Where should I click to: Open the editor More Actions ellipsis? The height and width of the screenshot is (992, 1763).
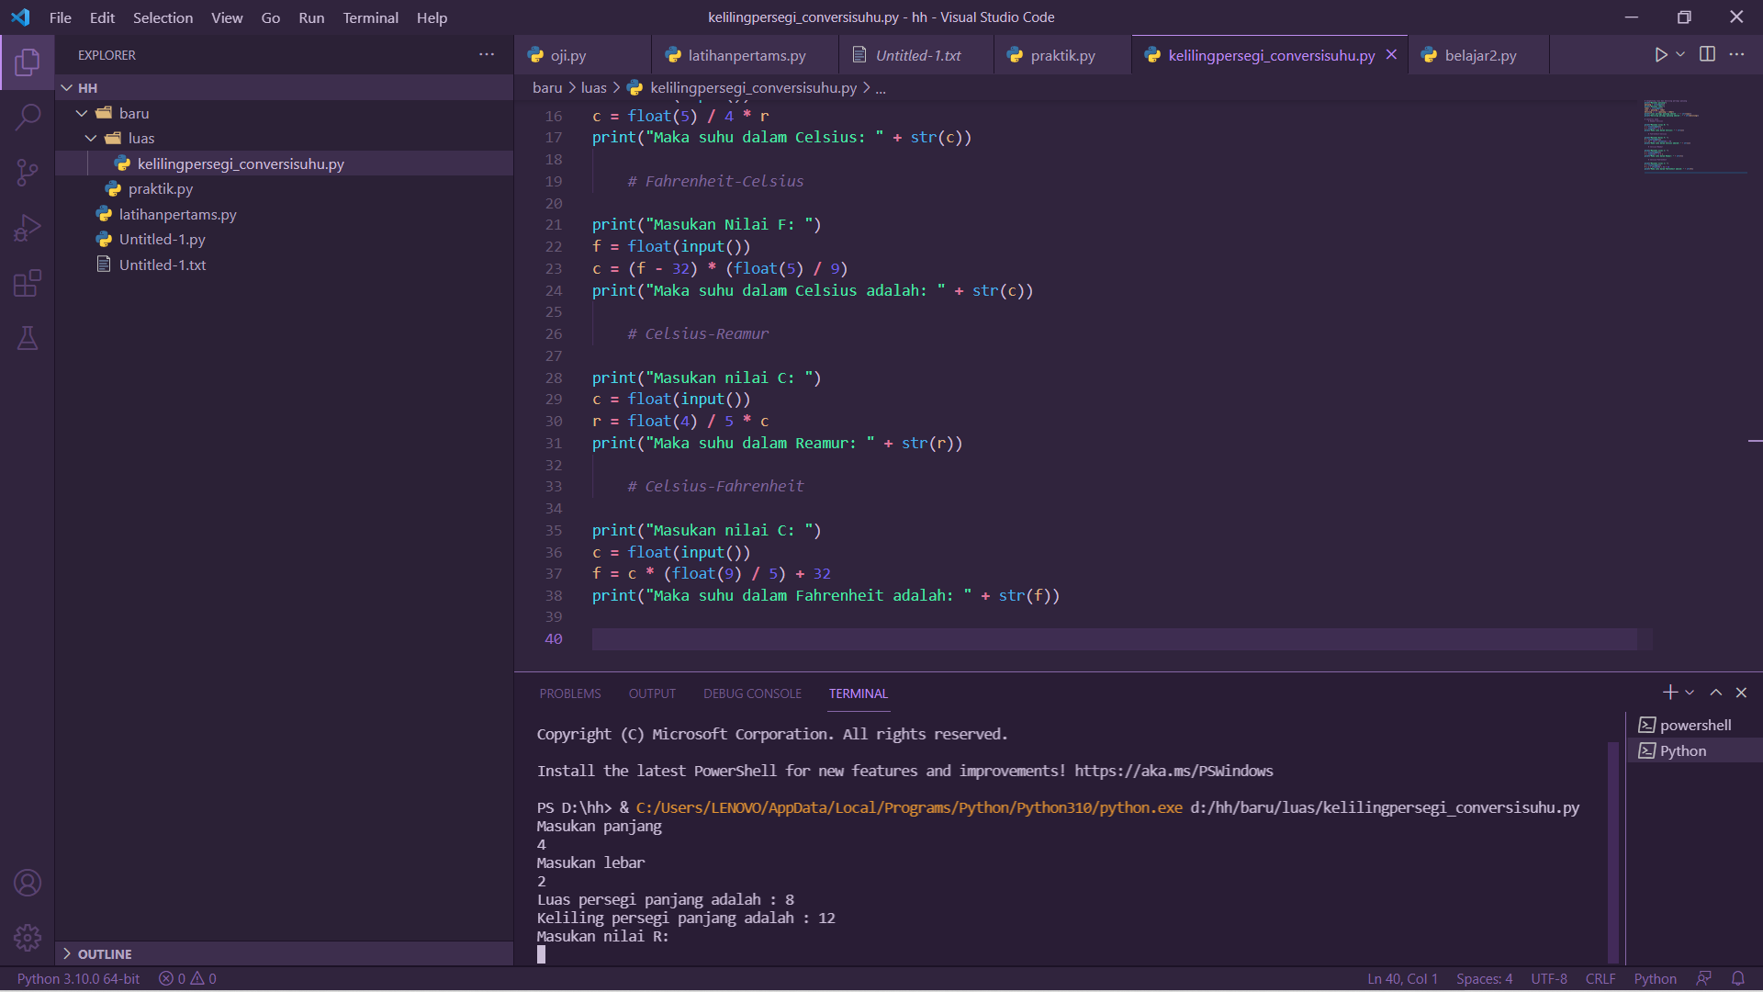pyautogui.click(x=1736, y=55)
